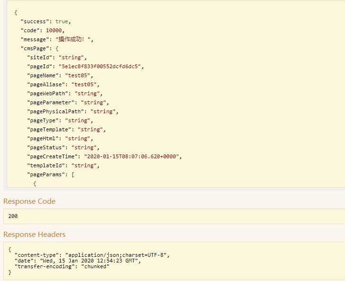Click the "pageName": "test05" line
Viewport: 345px width, 281px height.
coord(60,75)
